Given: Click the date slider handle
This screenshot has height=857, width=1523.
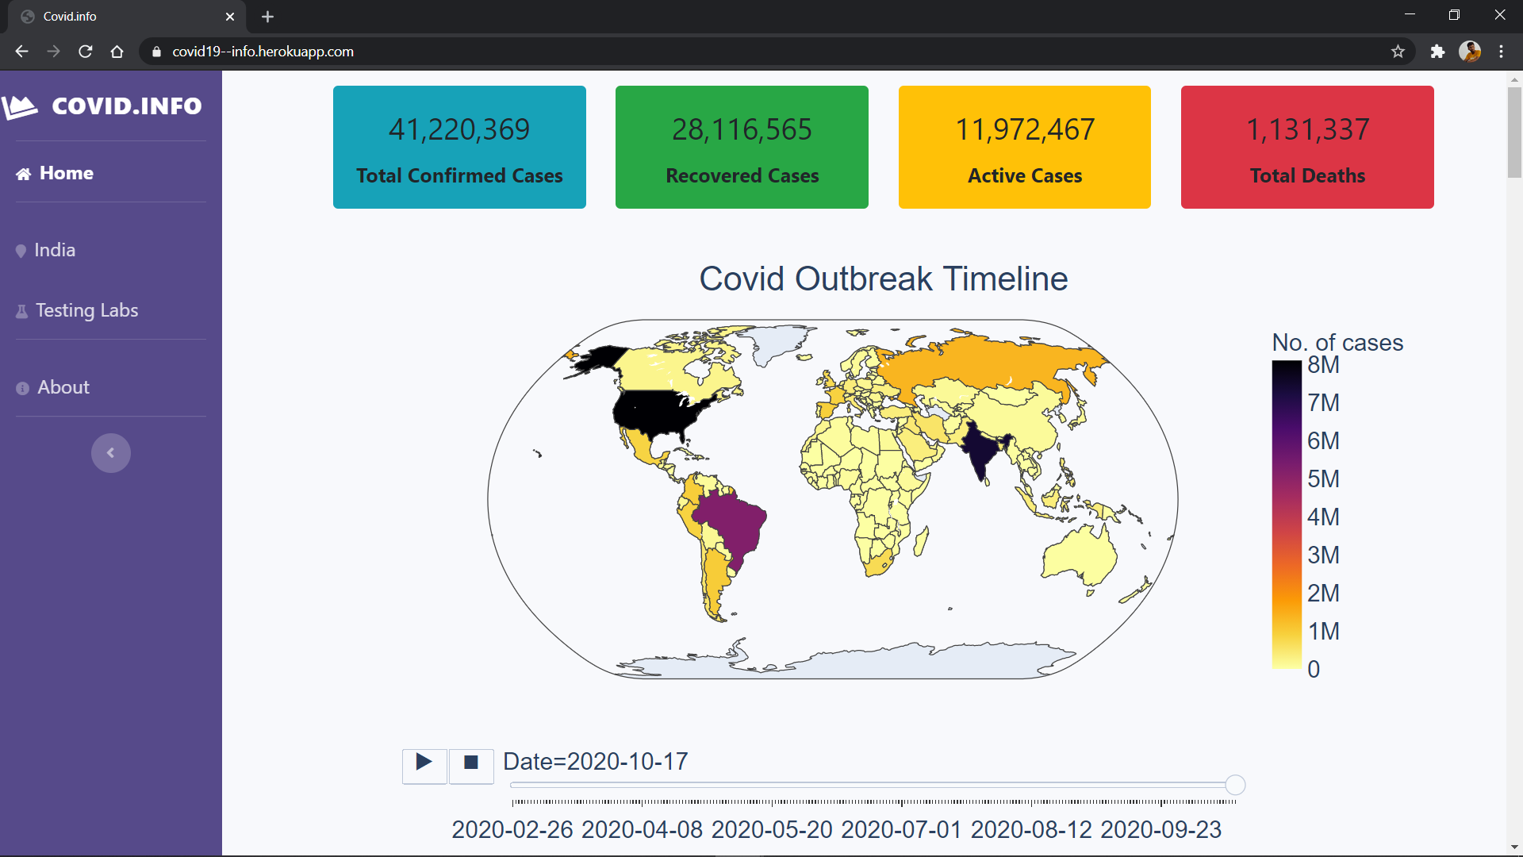Looking at the screenshot, I should (1235, 786).
